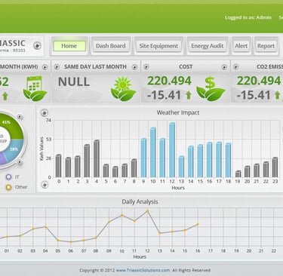Click the blue bar for hour 10
The height and width of the screenshot is (276, 283).
pyautogui.click(x=153, y=152)
